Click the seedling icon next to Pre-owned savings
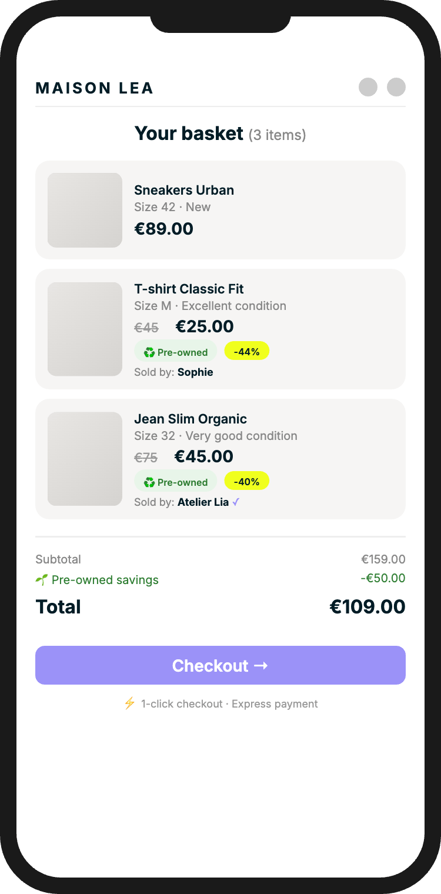Image resolution: width=441 pixels, height=894 pixels. 41,580
